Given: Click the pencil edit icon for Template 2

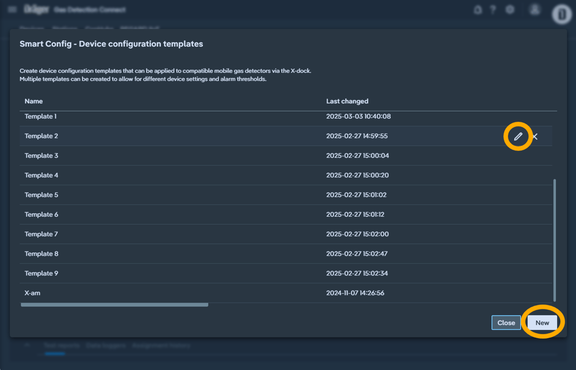Looking at the screenshot, I should click(x=518, y=137).
